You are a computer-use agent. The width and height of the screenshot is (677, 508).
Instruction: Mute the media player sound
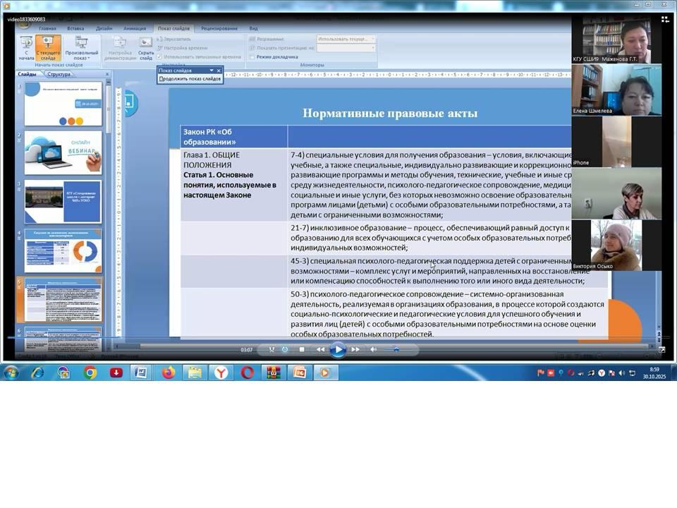point(374,349)
